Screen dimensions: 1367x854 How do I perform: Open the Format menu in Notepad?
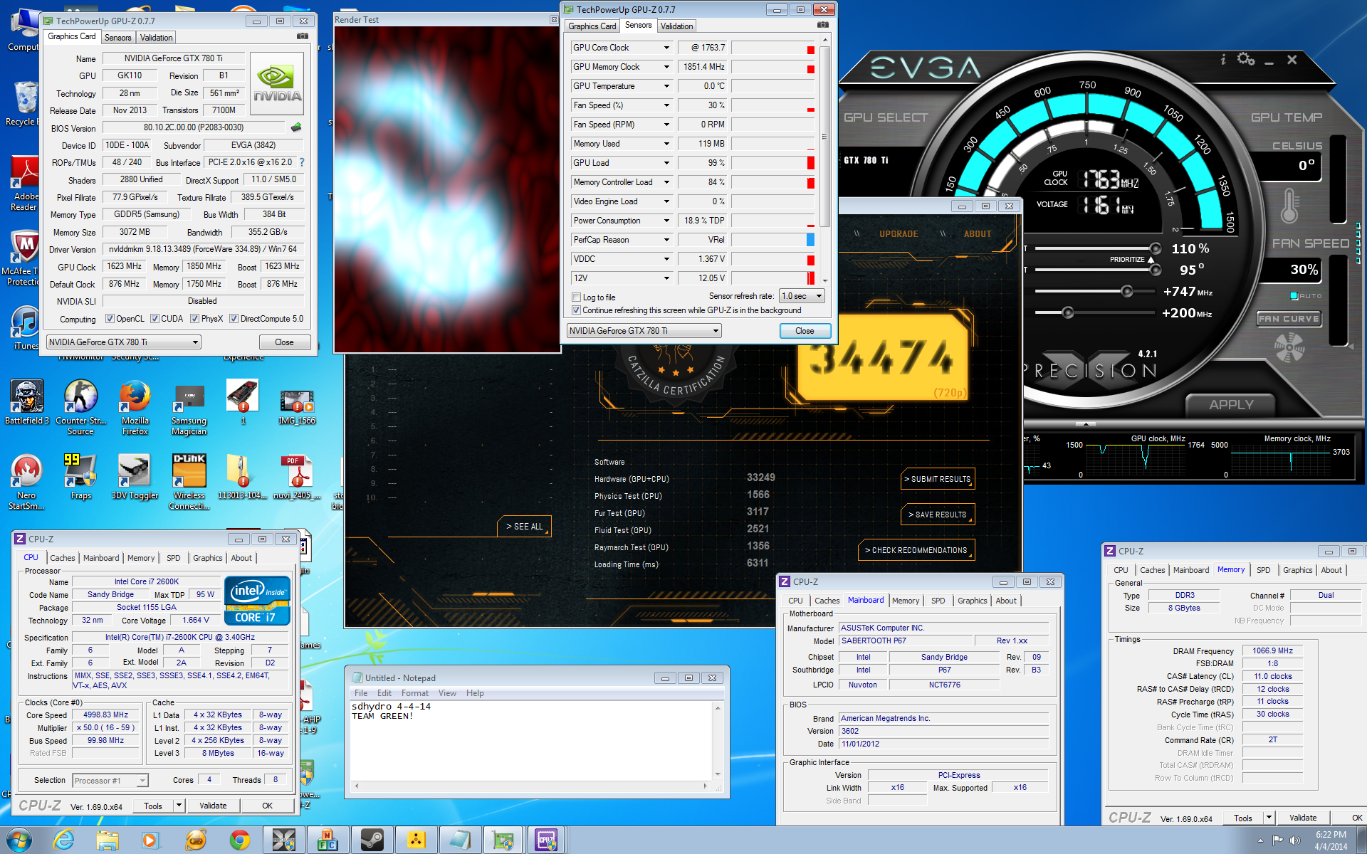point(414,693)
